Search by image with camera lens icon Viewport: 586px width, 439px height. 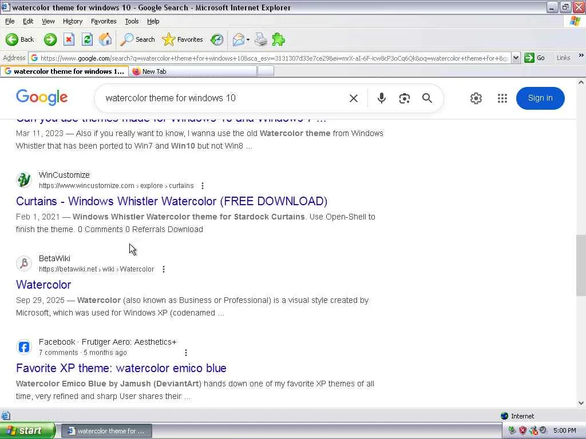(x=405, y=98)
